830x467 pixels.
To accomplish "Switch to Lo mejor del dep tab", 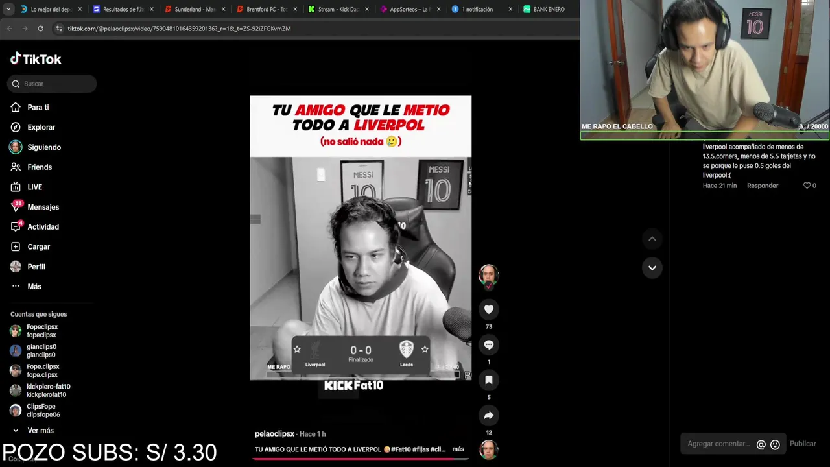I will coord(51,9).
